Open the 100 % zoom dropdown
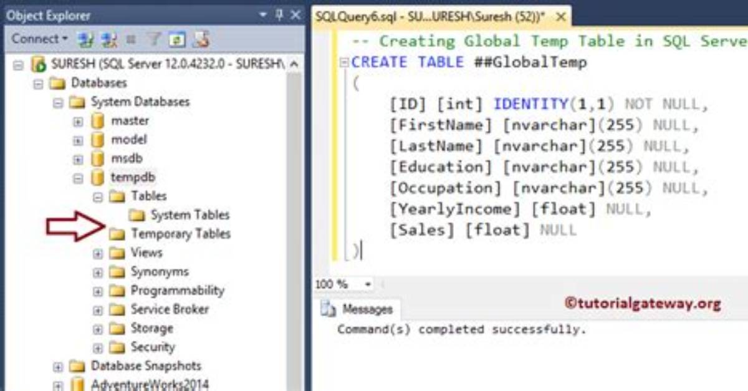The width and height of the screenshot is (748, 391). click(368, 284)
